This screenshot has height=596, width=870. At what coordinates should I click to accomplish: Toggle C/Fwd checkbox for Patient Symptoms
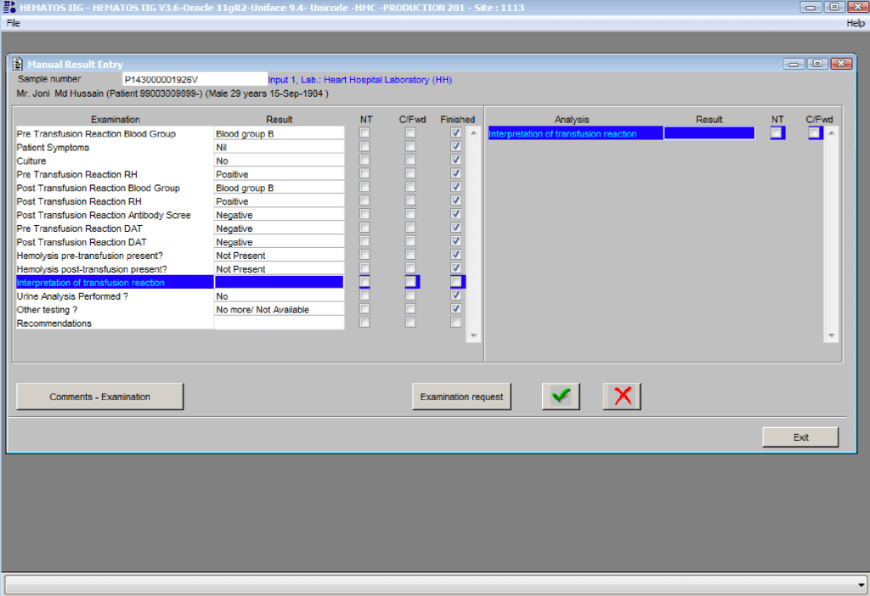tap(410, 147)
